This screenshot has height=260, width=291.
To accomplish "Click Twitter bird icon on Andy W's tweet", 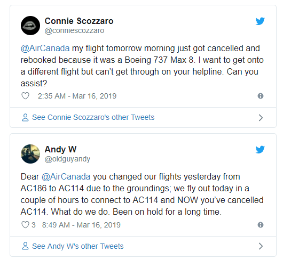I will (x=260, y=149).
